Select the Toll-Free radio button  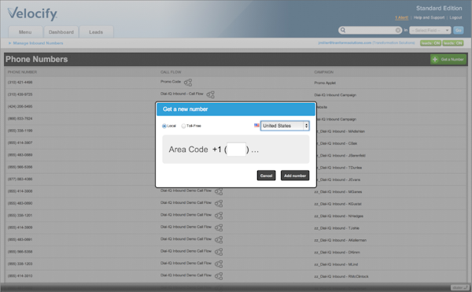(x=183, y=126)
